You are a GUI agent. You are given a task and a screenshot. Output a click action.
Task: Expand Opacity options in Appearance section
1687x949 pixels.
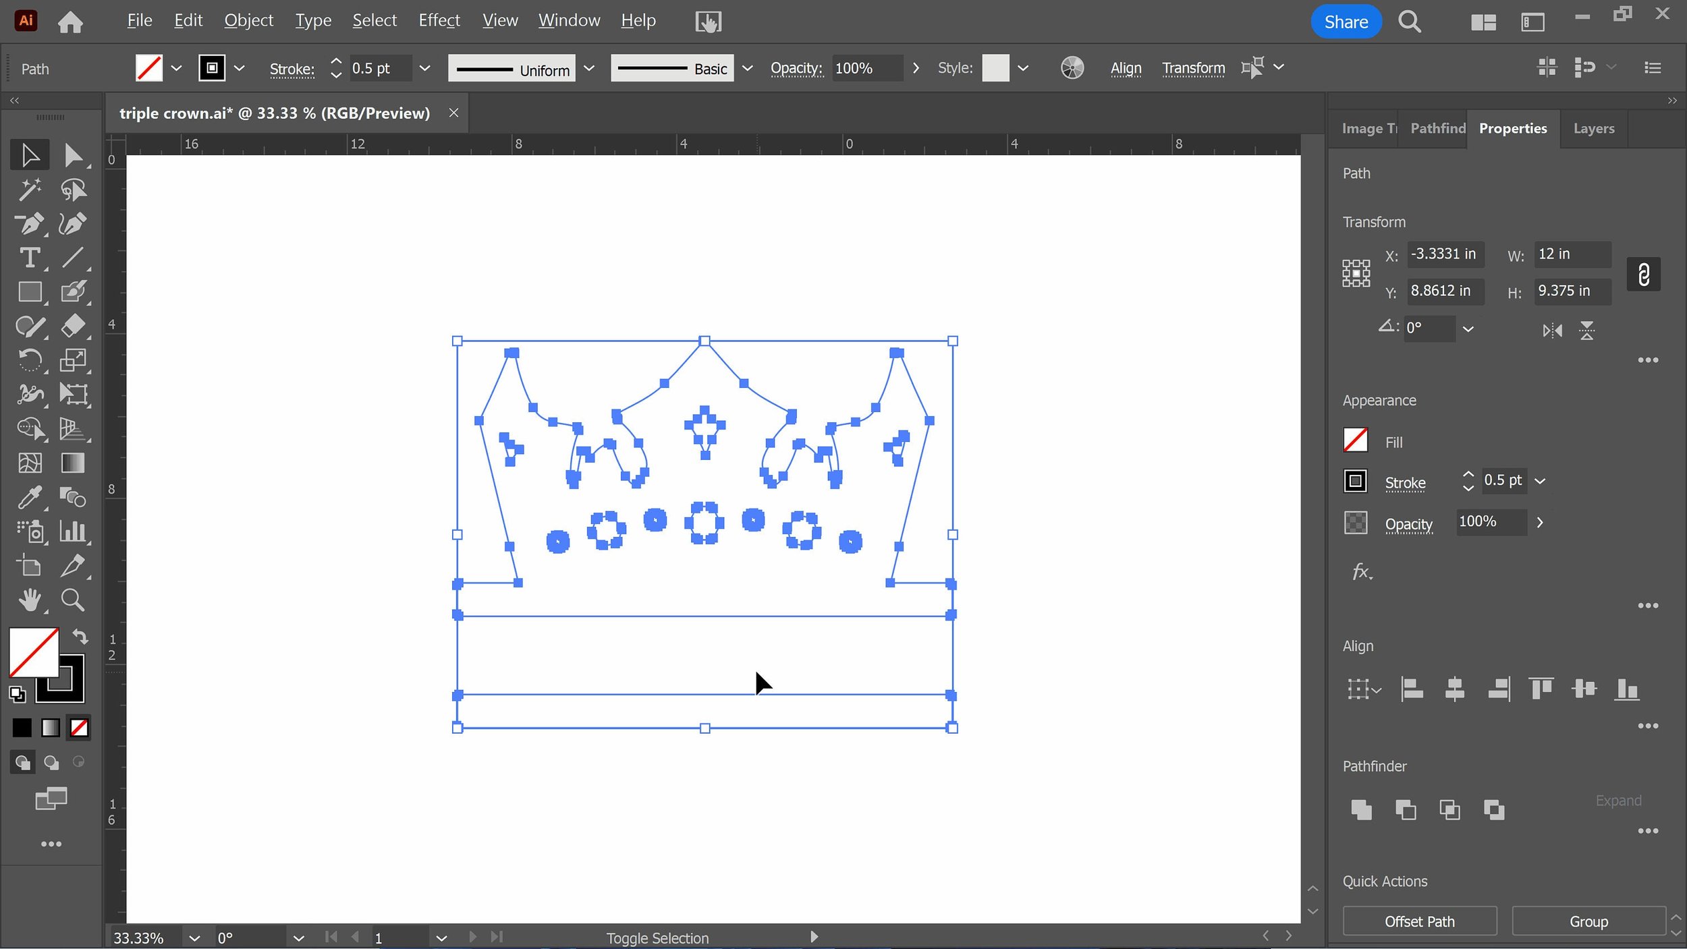coord(1540,523)
